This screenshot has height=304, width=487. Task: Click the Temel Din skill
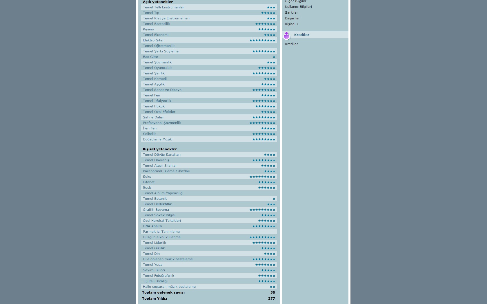pos(151,254)
